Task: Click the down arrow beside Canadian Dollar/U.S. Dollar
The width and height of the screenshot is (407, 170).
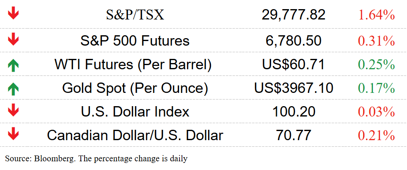Action: (x=13, y=135)
